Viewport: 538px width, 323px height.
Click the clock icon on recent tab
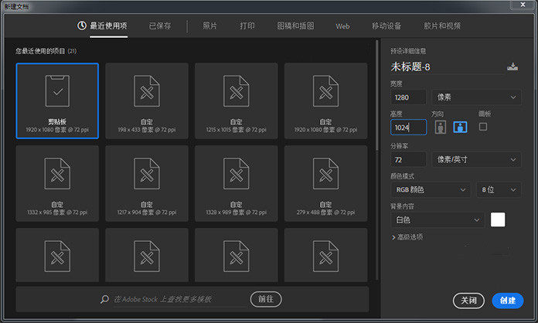point(82,25)
